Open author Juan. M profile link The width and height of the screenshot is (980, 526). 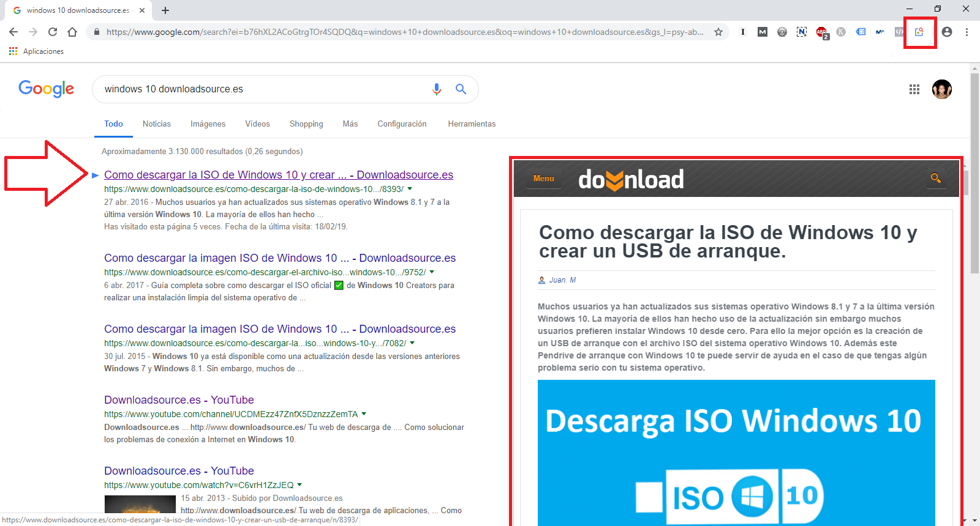562,280
